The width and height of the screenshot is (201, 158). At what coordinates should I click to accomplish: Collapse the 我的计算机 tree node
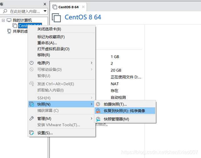pos(3,20)
